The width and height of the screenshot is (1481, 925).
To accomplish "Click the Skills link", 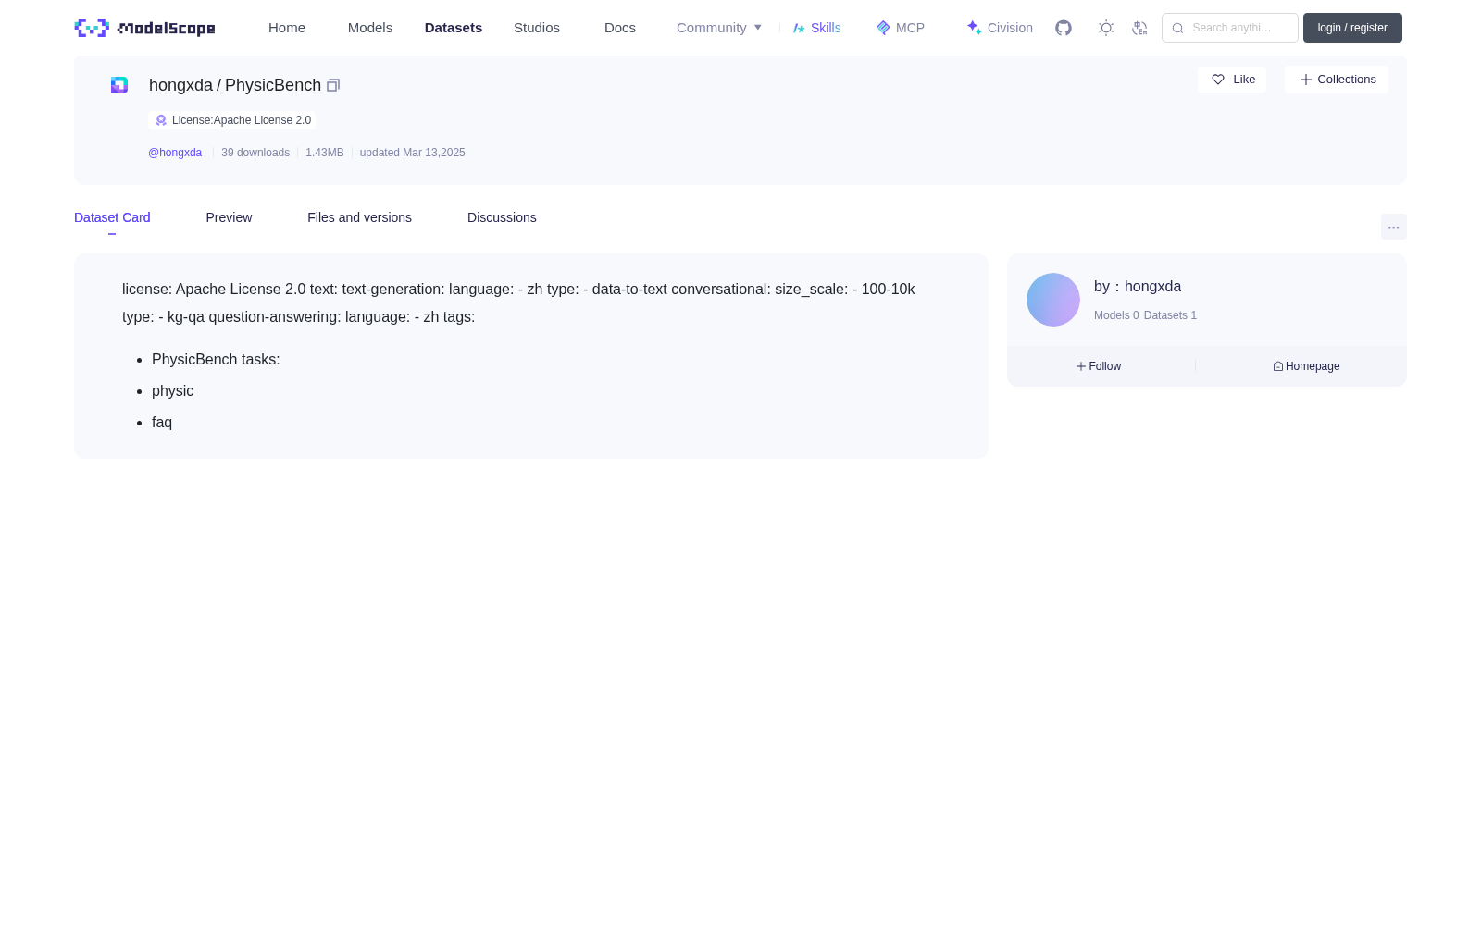I will coord(826,28).
